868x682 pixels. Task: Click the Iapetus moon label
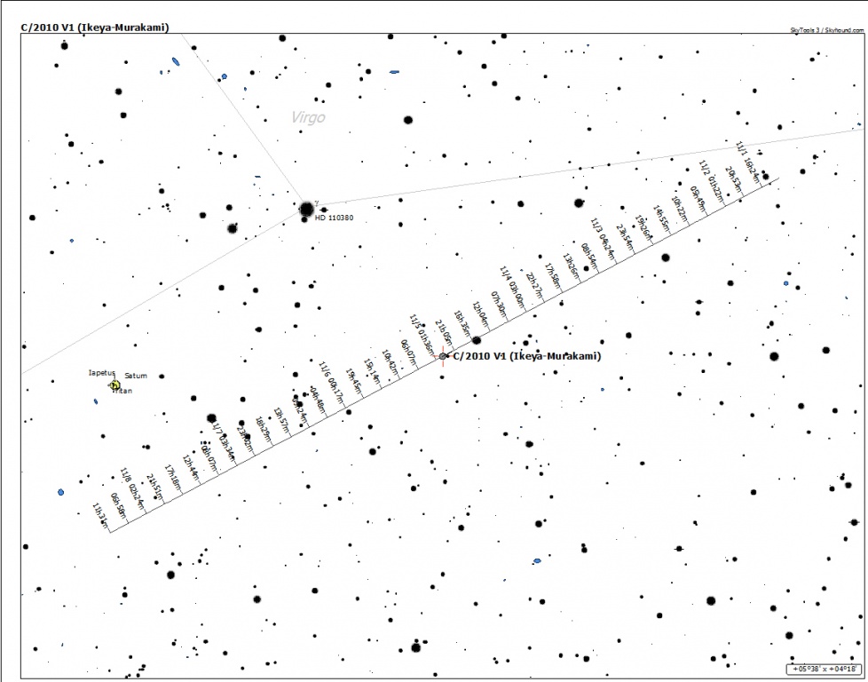(102, 373)
